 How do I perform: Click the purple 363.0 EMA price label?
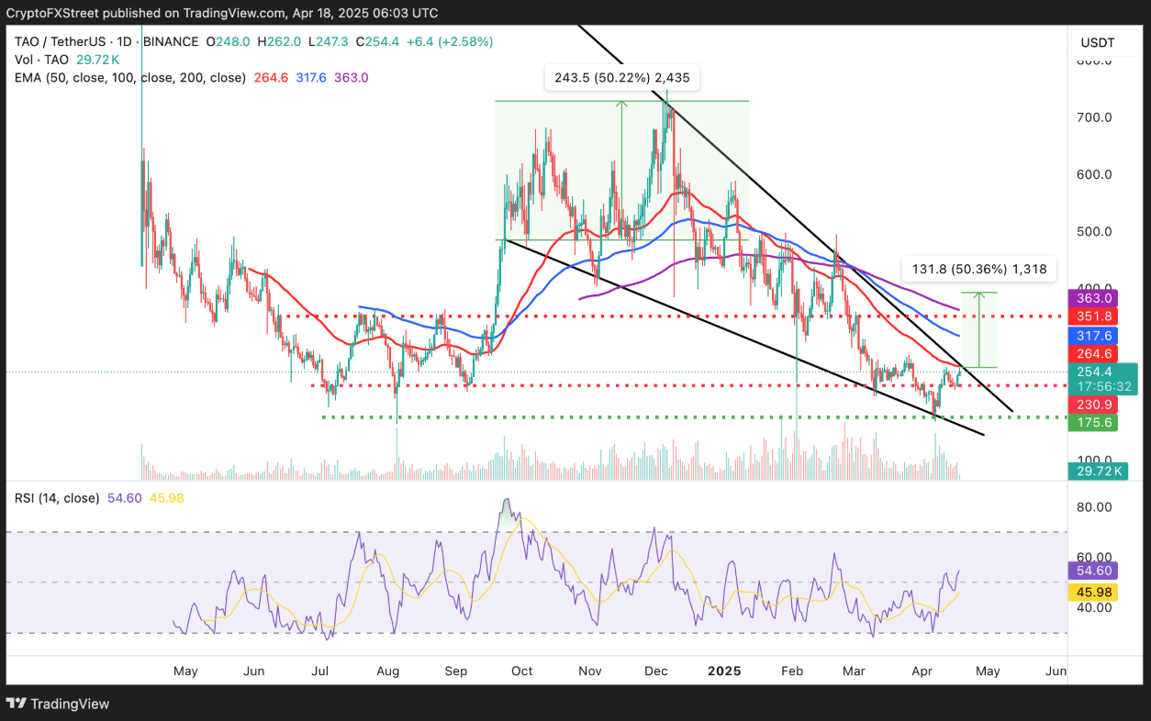click(1096, 299)
